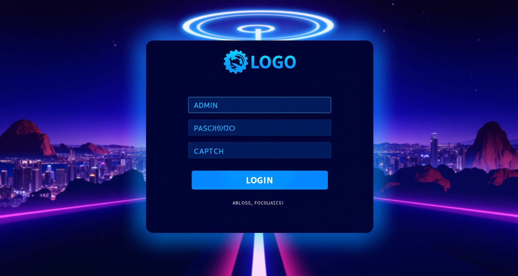Select the password input field

(x=260, y=128)
